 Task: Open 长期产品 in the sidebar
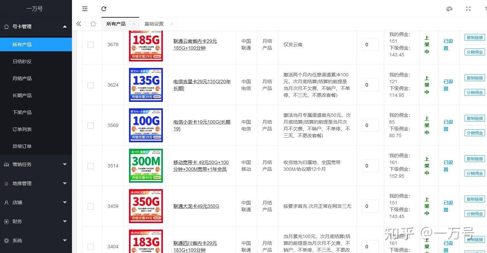click(36, 95)
